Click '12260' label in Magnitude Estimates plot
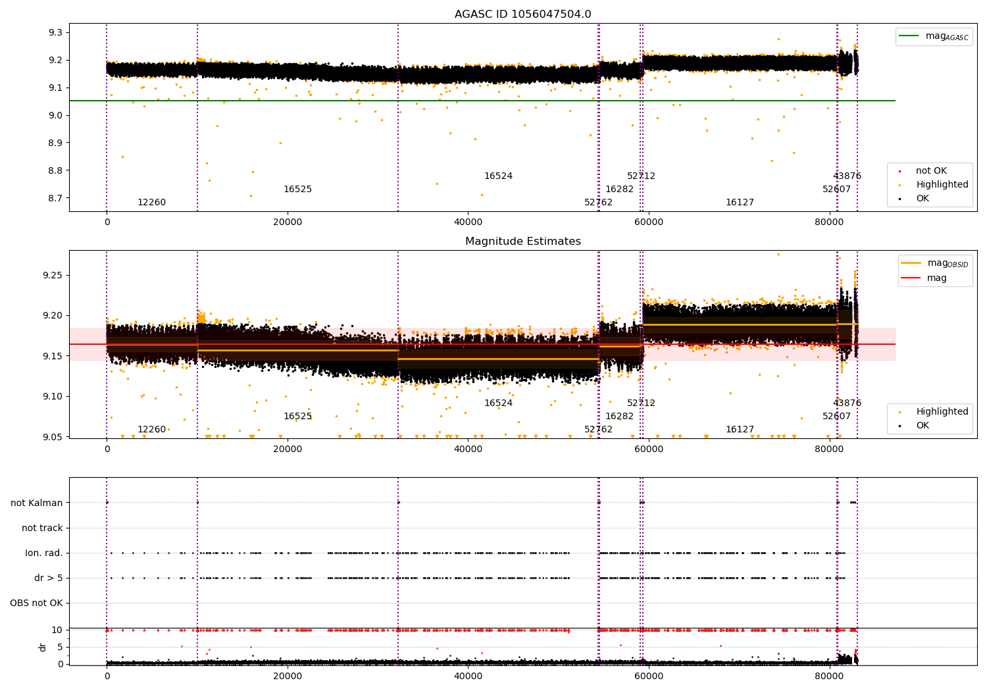The image size is (987, 691). click(151, 430)
